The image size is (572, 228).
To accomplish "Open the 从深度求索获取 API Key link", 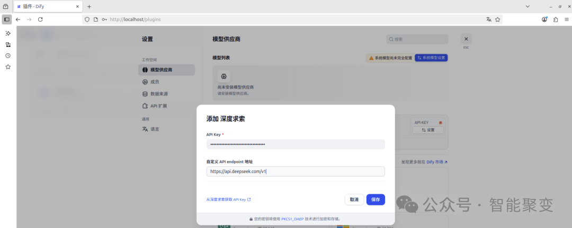I will 228,199.
